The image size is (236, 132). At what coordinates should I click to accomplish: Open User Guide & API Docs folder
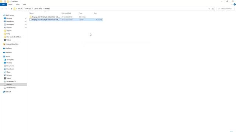14,37
